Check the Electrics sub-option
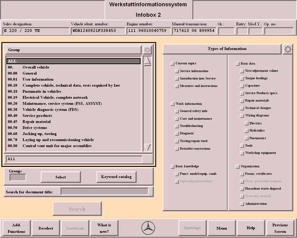 click(246, 124)
